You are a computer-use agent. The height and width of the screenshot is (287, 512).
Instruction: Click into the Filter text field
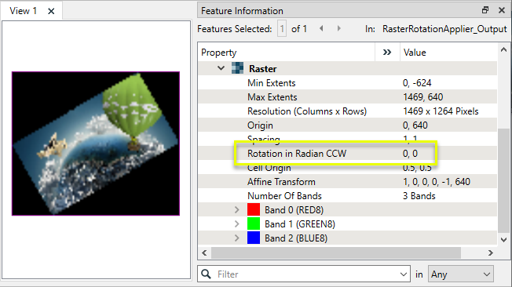click(x=306, y=274)
